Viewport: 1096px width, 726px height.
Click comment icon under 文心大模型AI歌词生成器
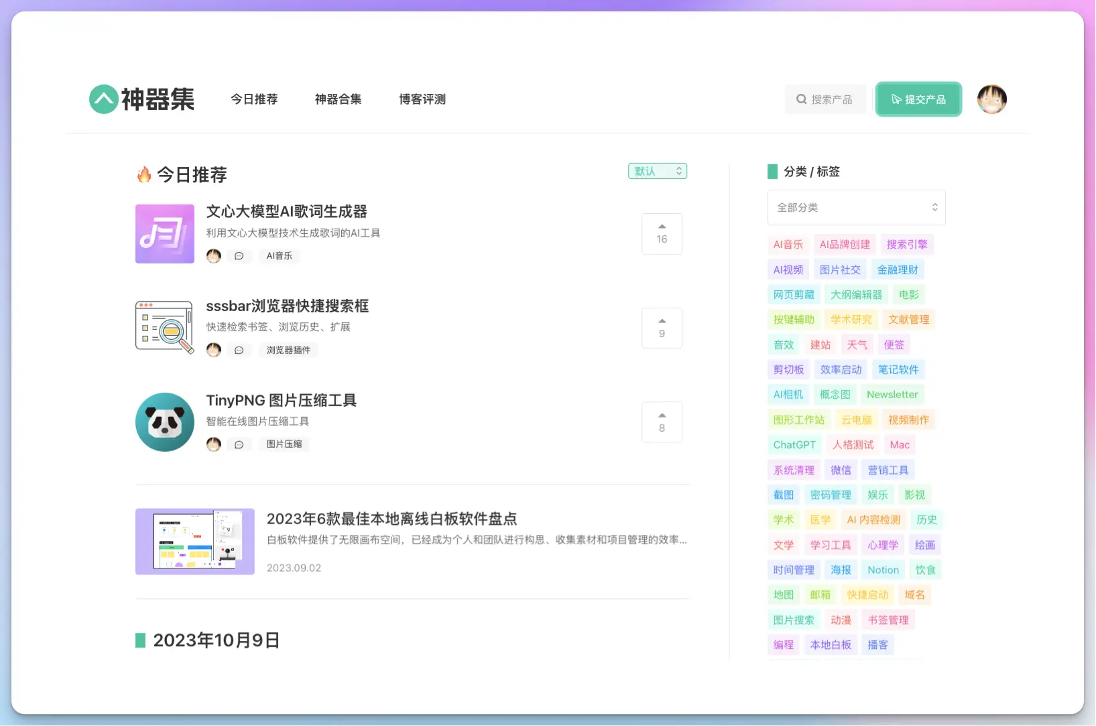tap(239, 256)
